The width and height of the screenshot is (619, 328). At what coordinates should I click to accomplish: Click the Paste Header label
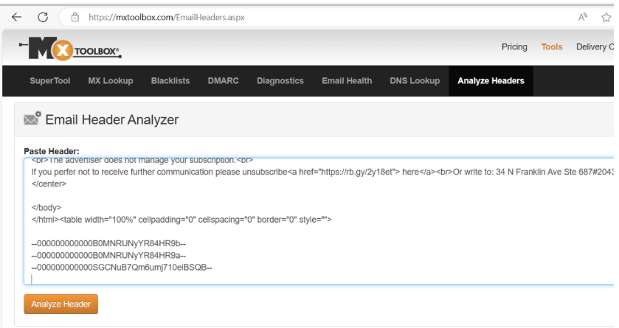[52, 151]
